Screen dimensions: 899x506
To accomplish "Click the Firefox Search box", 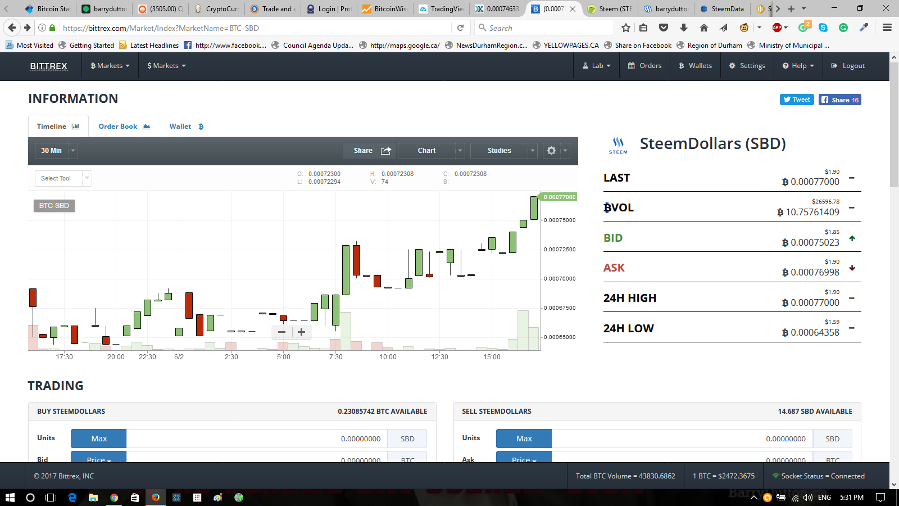I will pyautogui.click(x=544, y=28).
